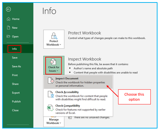Choose Save As in the sidebar
Screen dimensions: 160x131
tap(16, 66)
